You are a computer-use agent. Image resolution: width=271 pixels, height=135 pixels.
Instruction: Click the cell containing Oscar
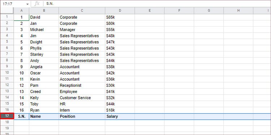click(44, 73)
